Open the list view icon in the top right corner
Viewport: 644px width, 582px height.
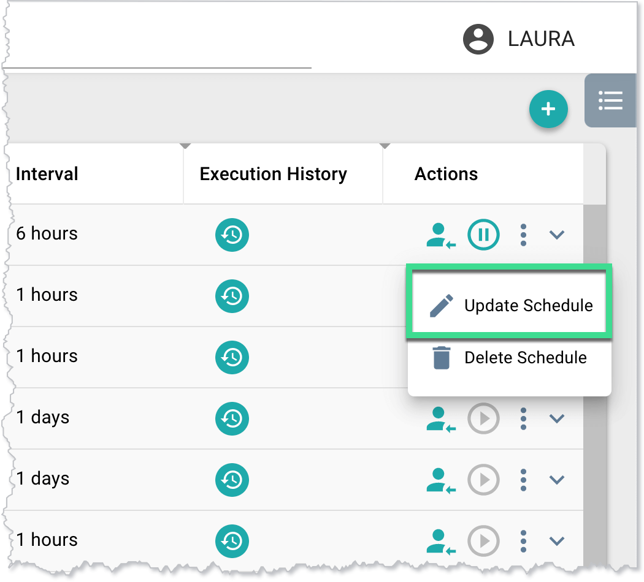click(x=610, y=100)
